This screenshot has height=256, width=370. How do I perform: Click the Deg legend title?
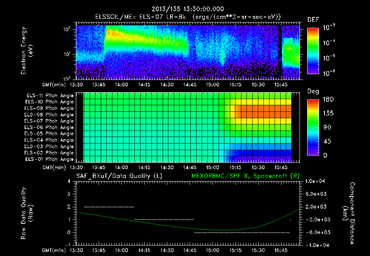click(x=313, y=91)
